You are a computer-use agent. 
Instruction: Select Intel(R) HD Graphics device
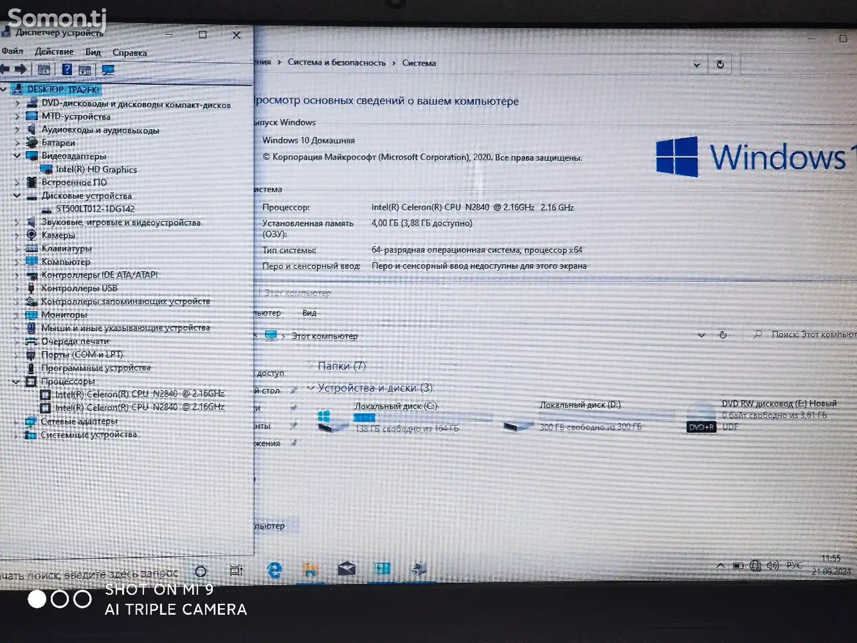coord(96,169)
